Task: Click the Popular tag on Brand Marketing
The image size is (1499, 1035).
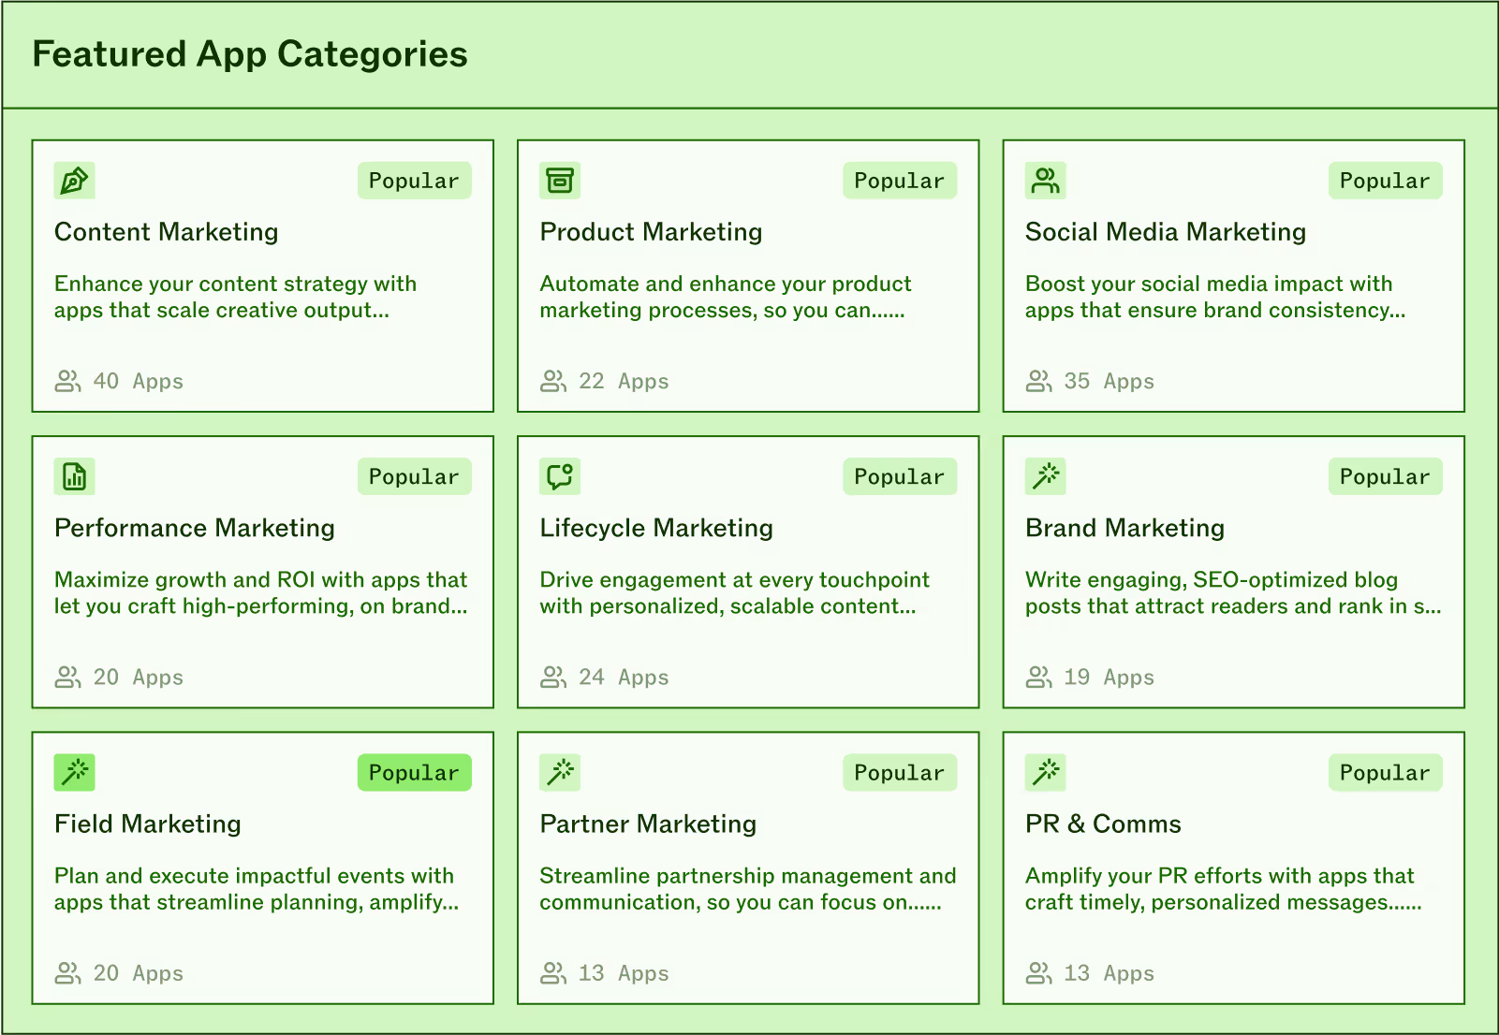Action: [x=1385, y=477]
